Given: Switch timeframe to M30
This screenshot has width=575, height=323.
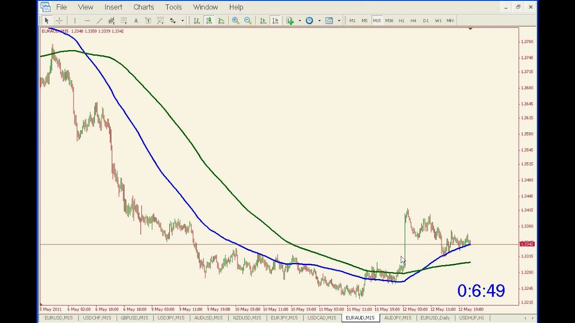Looking at the screenshot, I should tap(389, 21).
